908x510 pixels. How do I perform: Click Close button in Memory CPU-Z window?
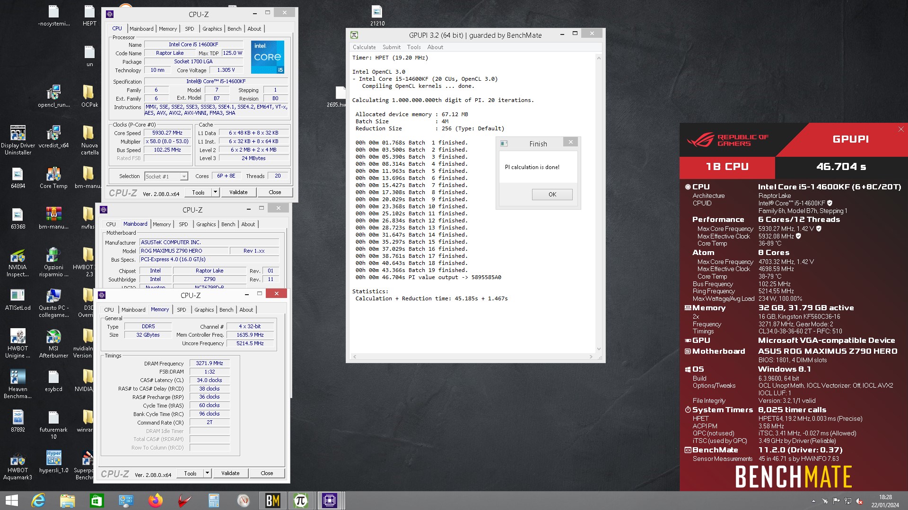(267, 473)
